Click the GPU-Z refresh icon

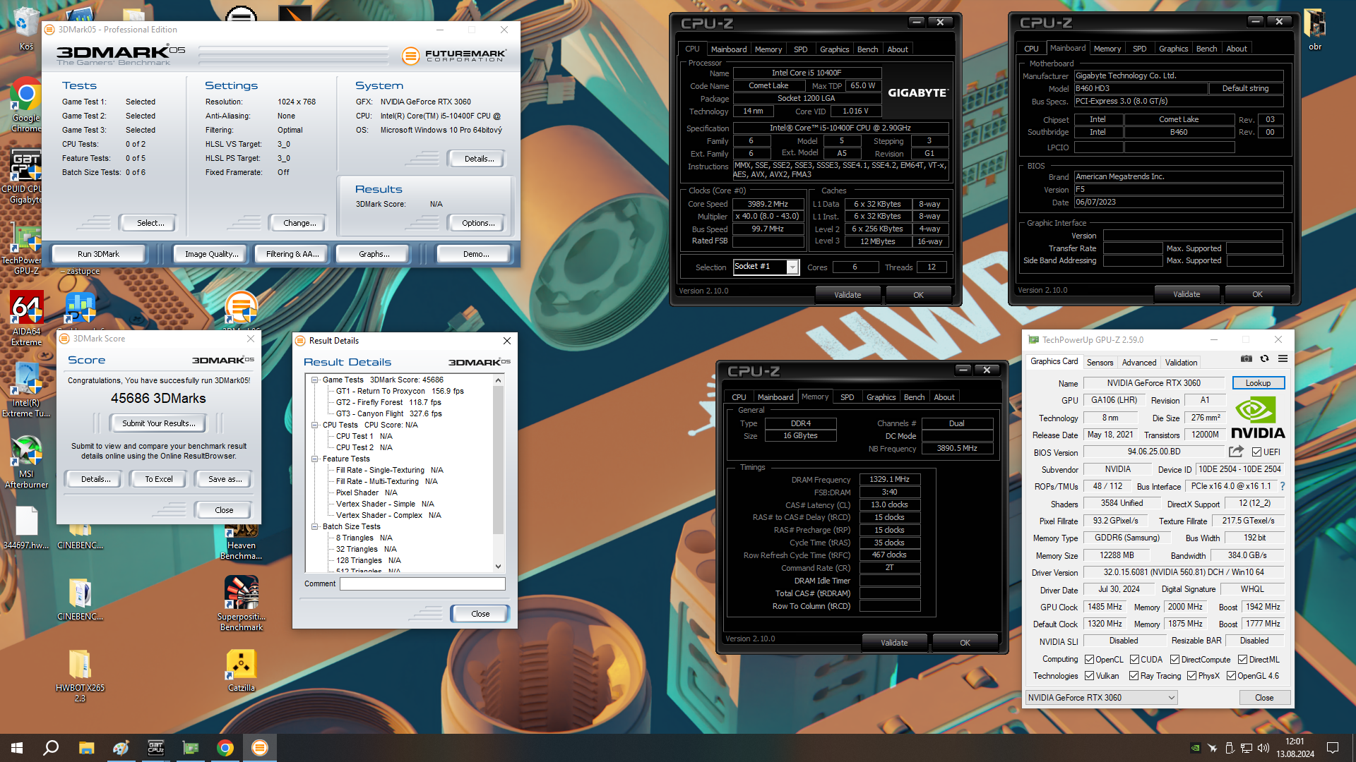pos(1264,359)
